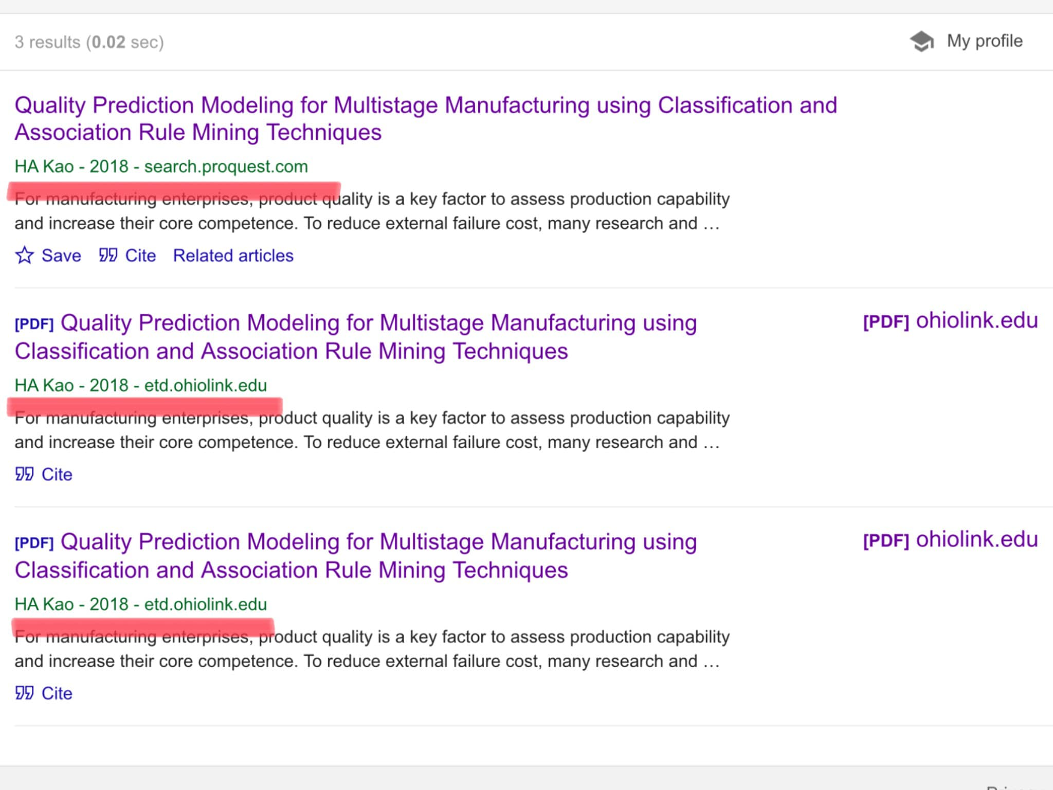The height and width of the screenshot is (790, 1053).
Task: Click the second result's abstract snippet
Action: tap(372, 430)
